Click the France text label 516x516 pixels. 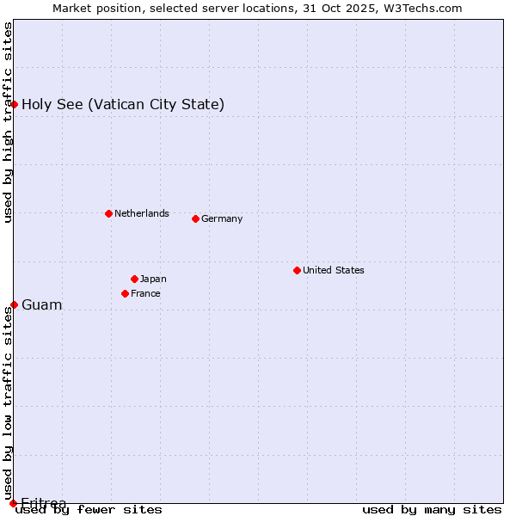coord(145,293)
